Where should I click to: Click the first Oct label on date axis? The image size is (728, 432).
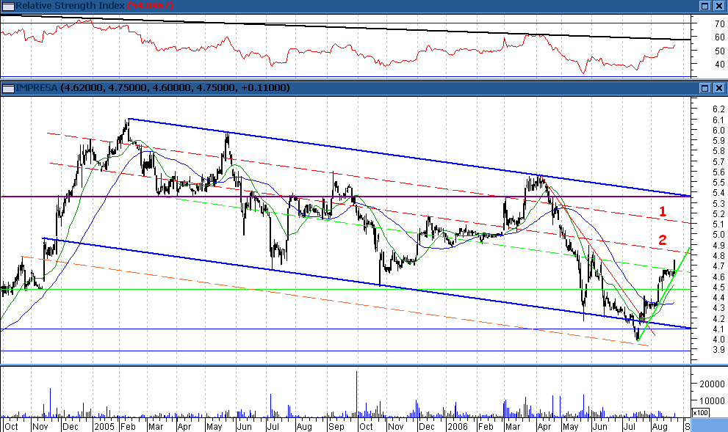[x=11, y=426]
